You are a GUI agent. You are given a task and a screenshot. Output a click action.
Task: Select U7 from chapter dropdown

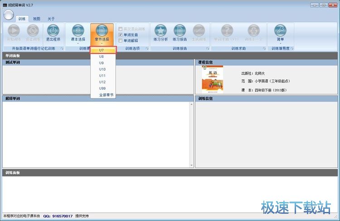pyautogui.click(x=102, y=50)
